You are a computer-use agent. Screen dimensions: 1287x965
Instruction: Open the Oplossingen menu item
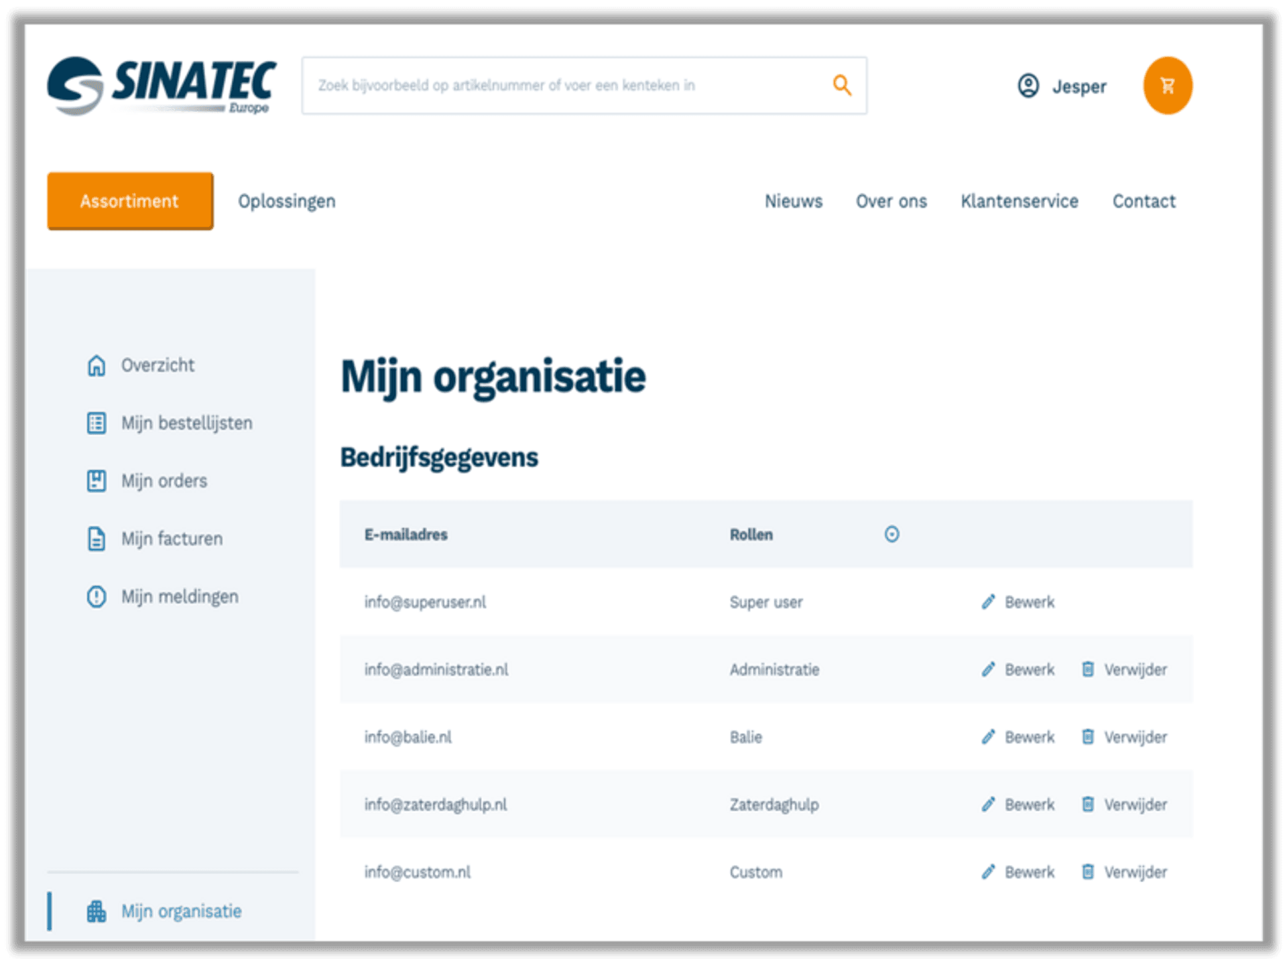tap(287, 201)
